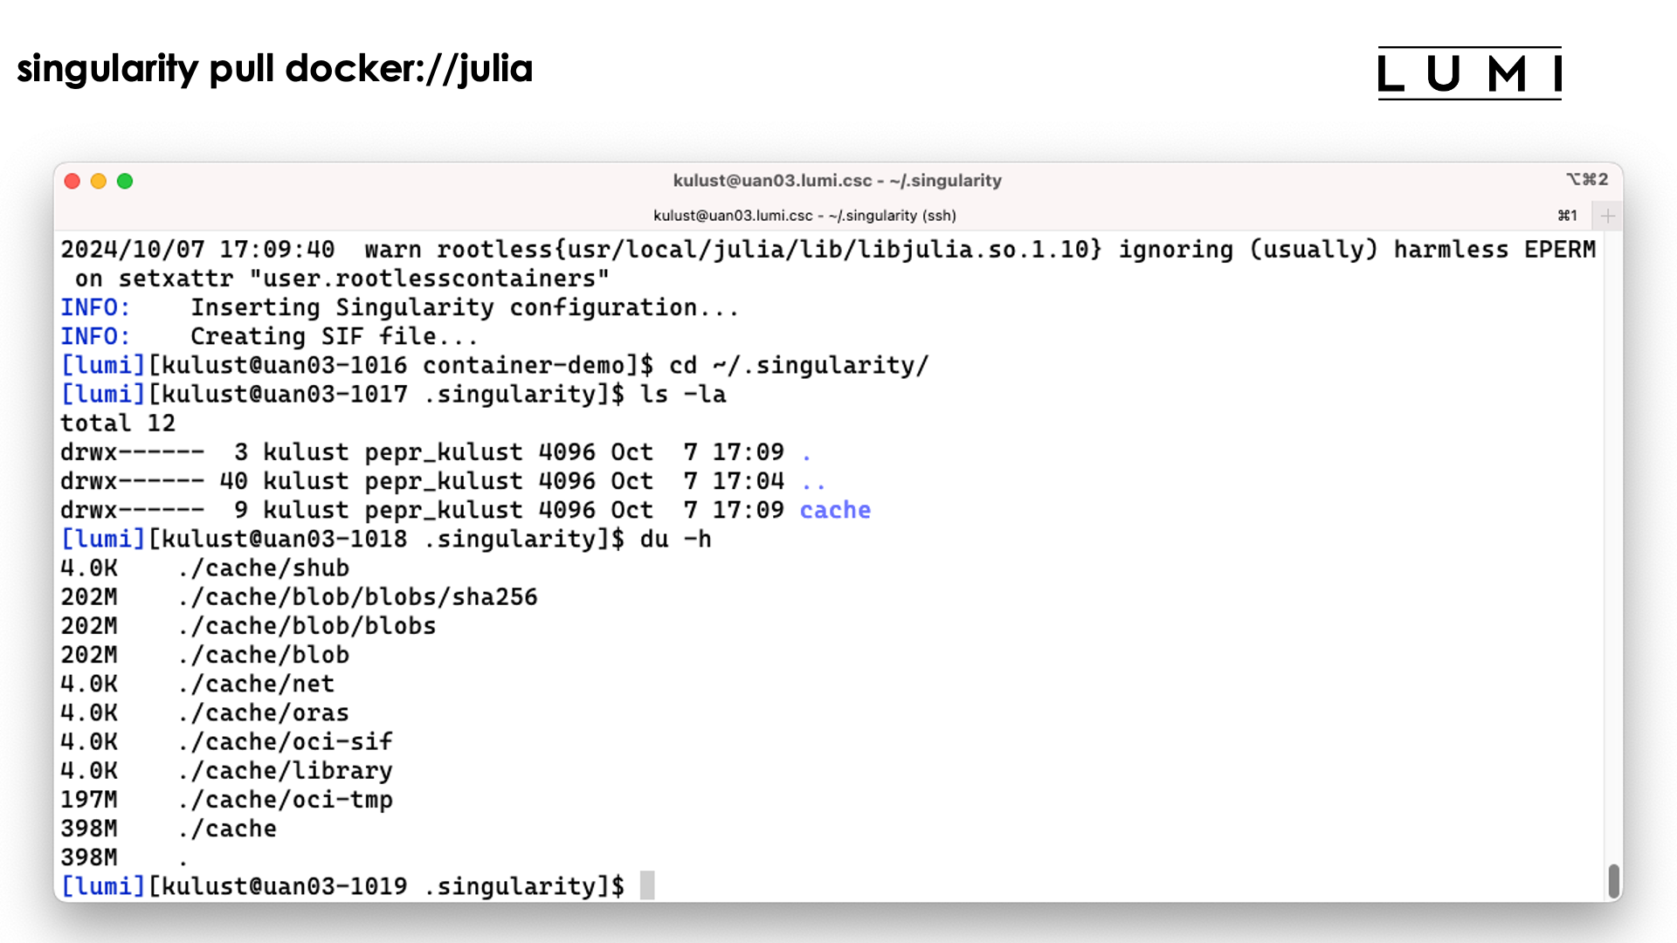The image size is (1677, 943).
Task: Click the ./cache/oci-tmp line in output
Action: tap(285, 800)
